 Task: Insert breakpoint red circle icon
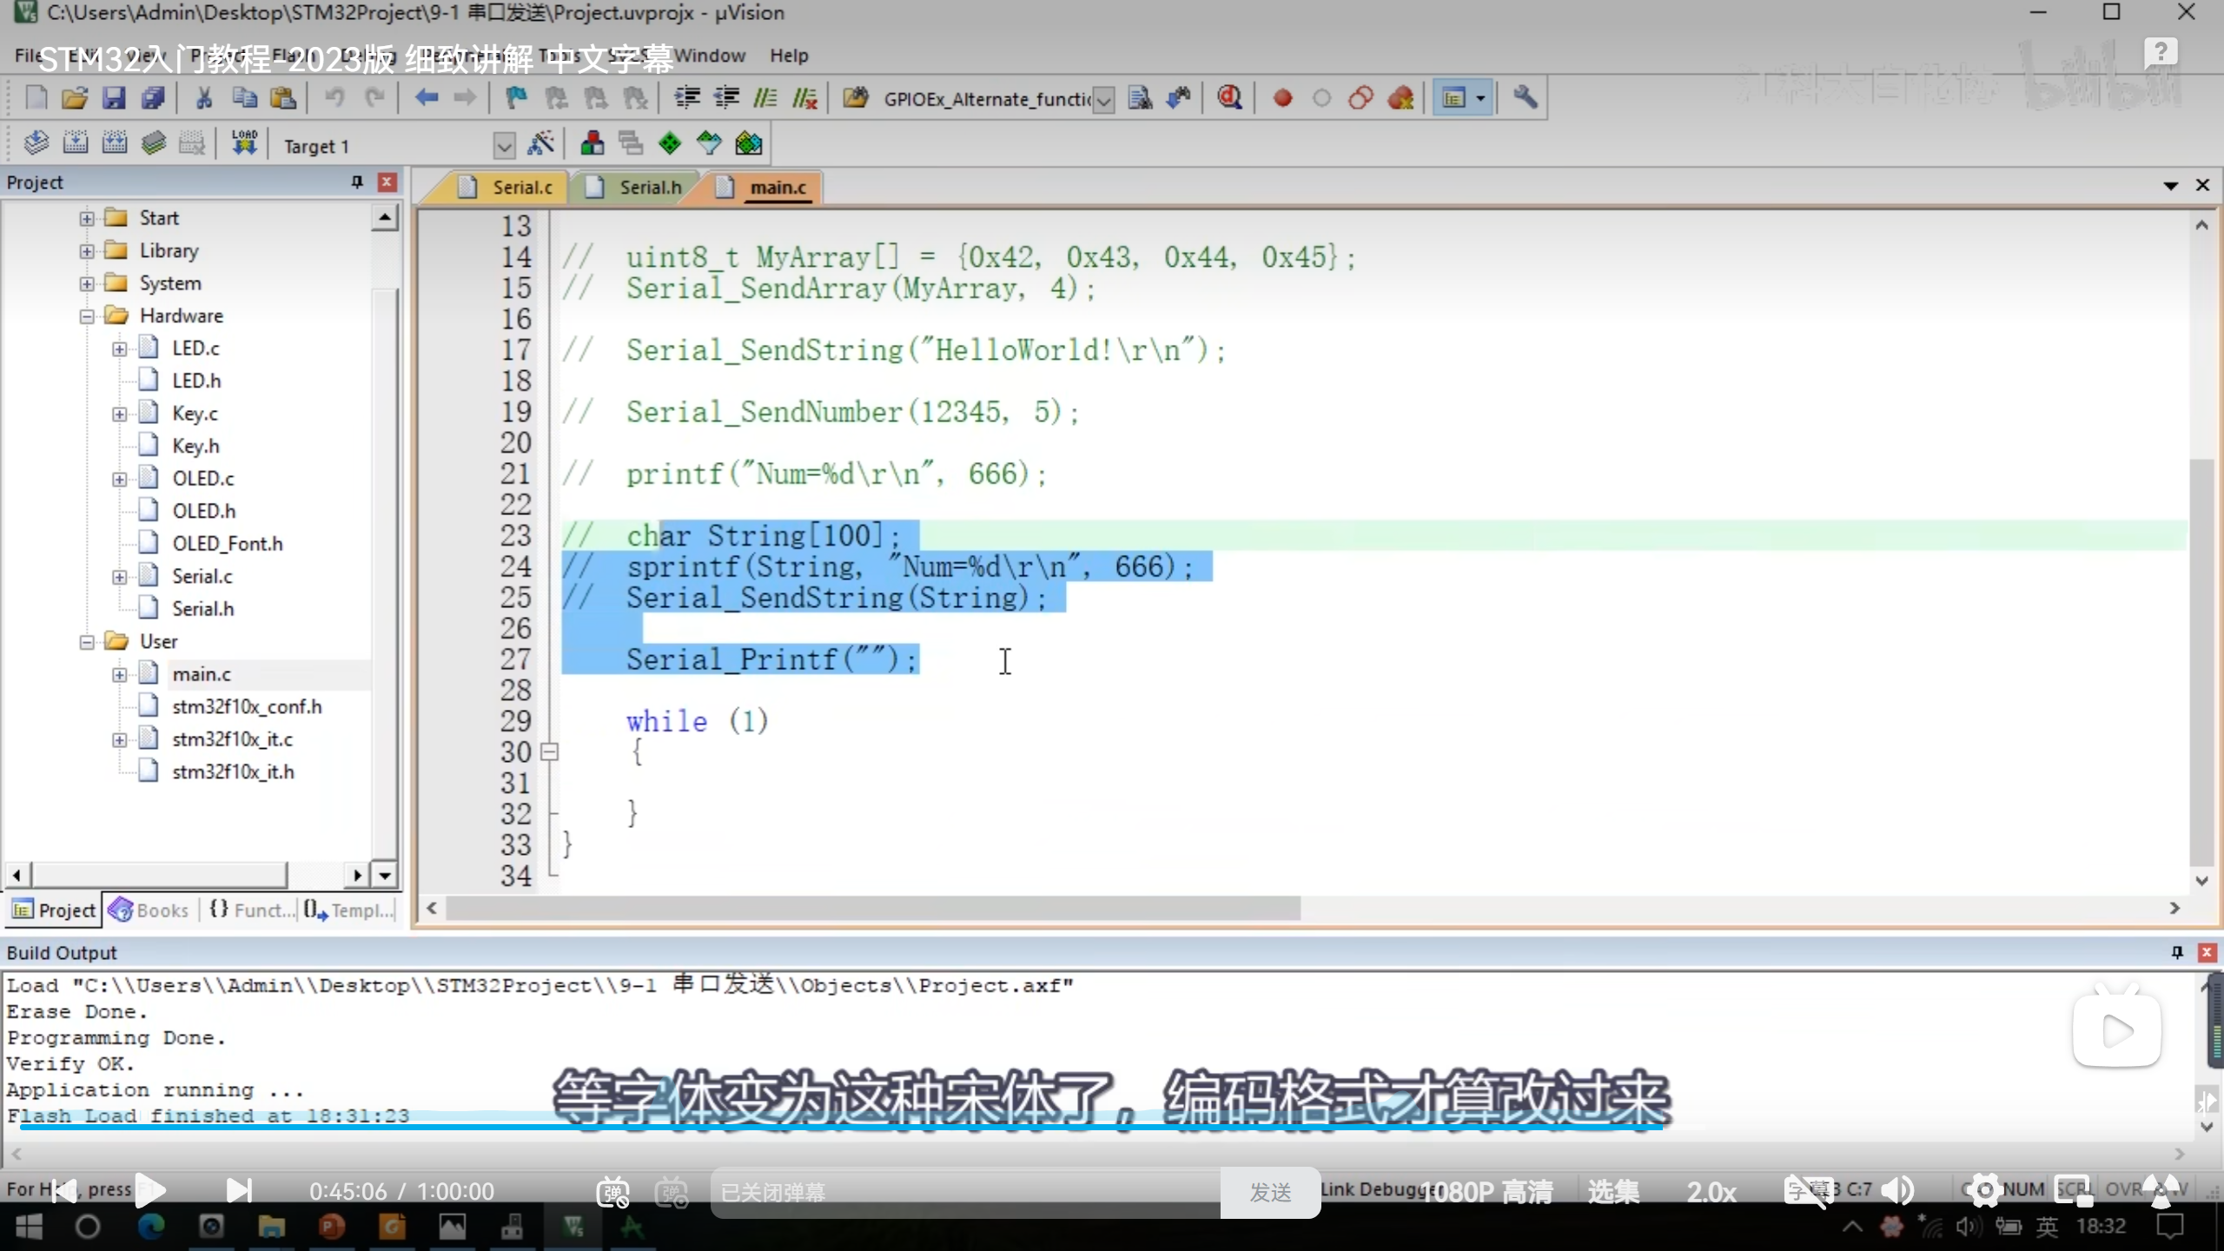(x=1282, y=98)
